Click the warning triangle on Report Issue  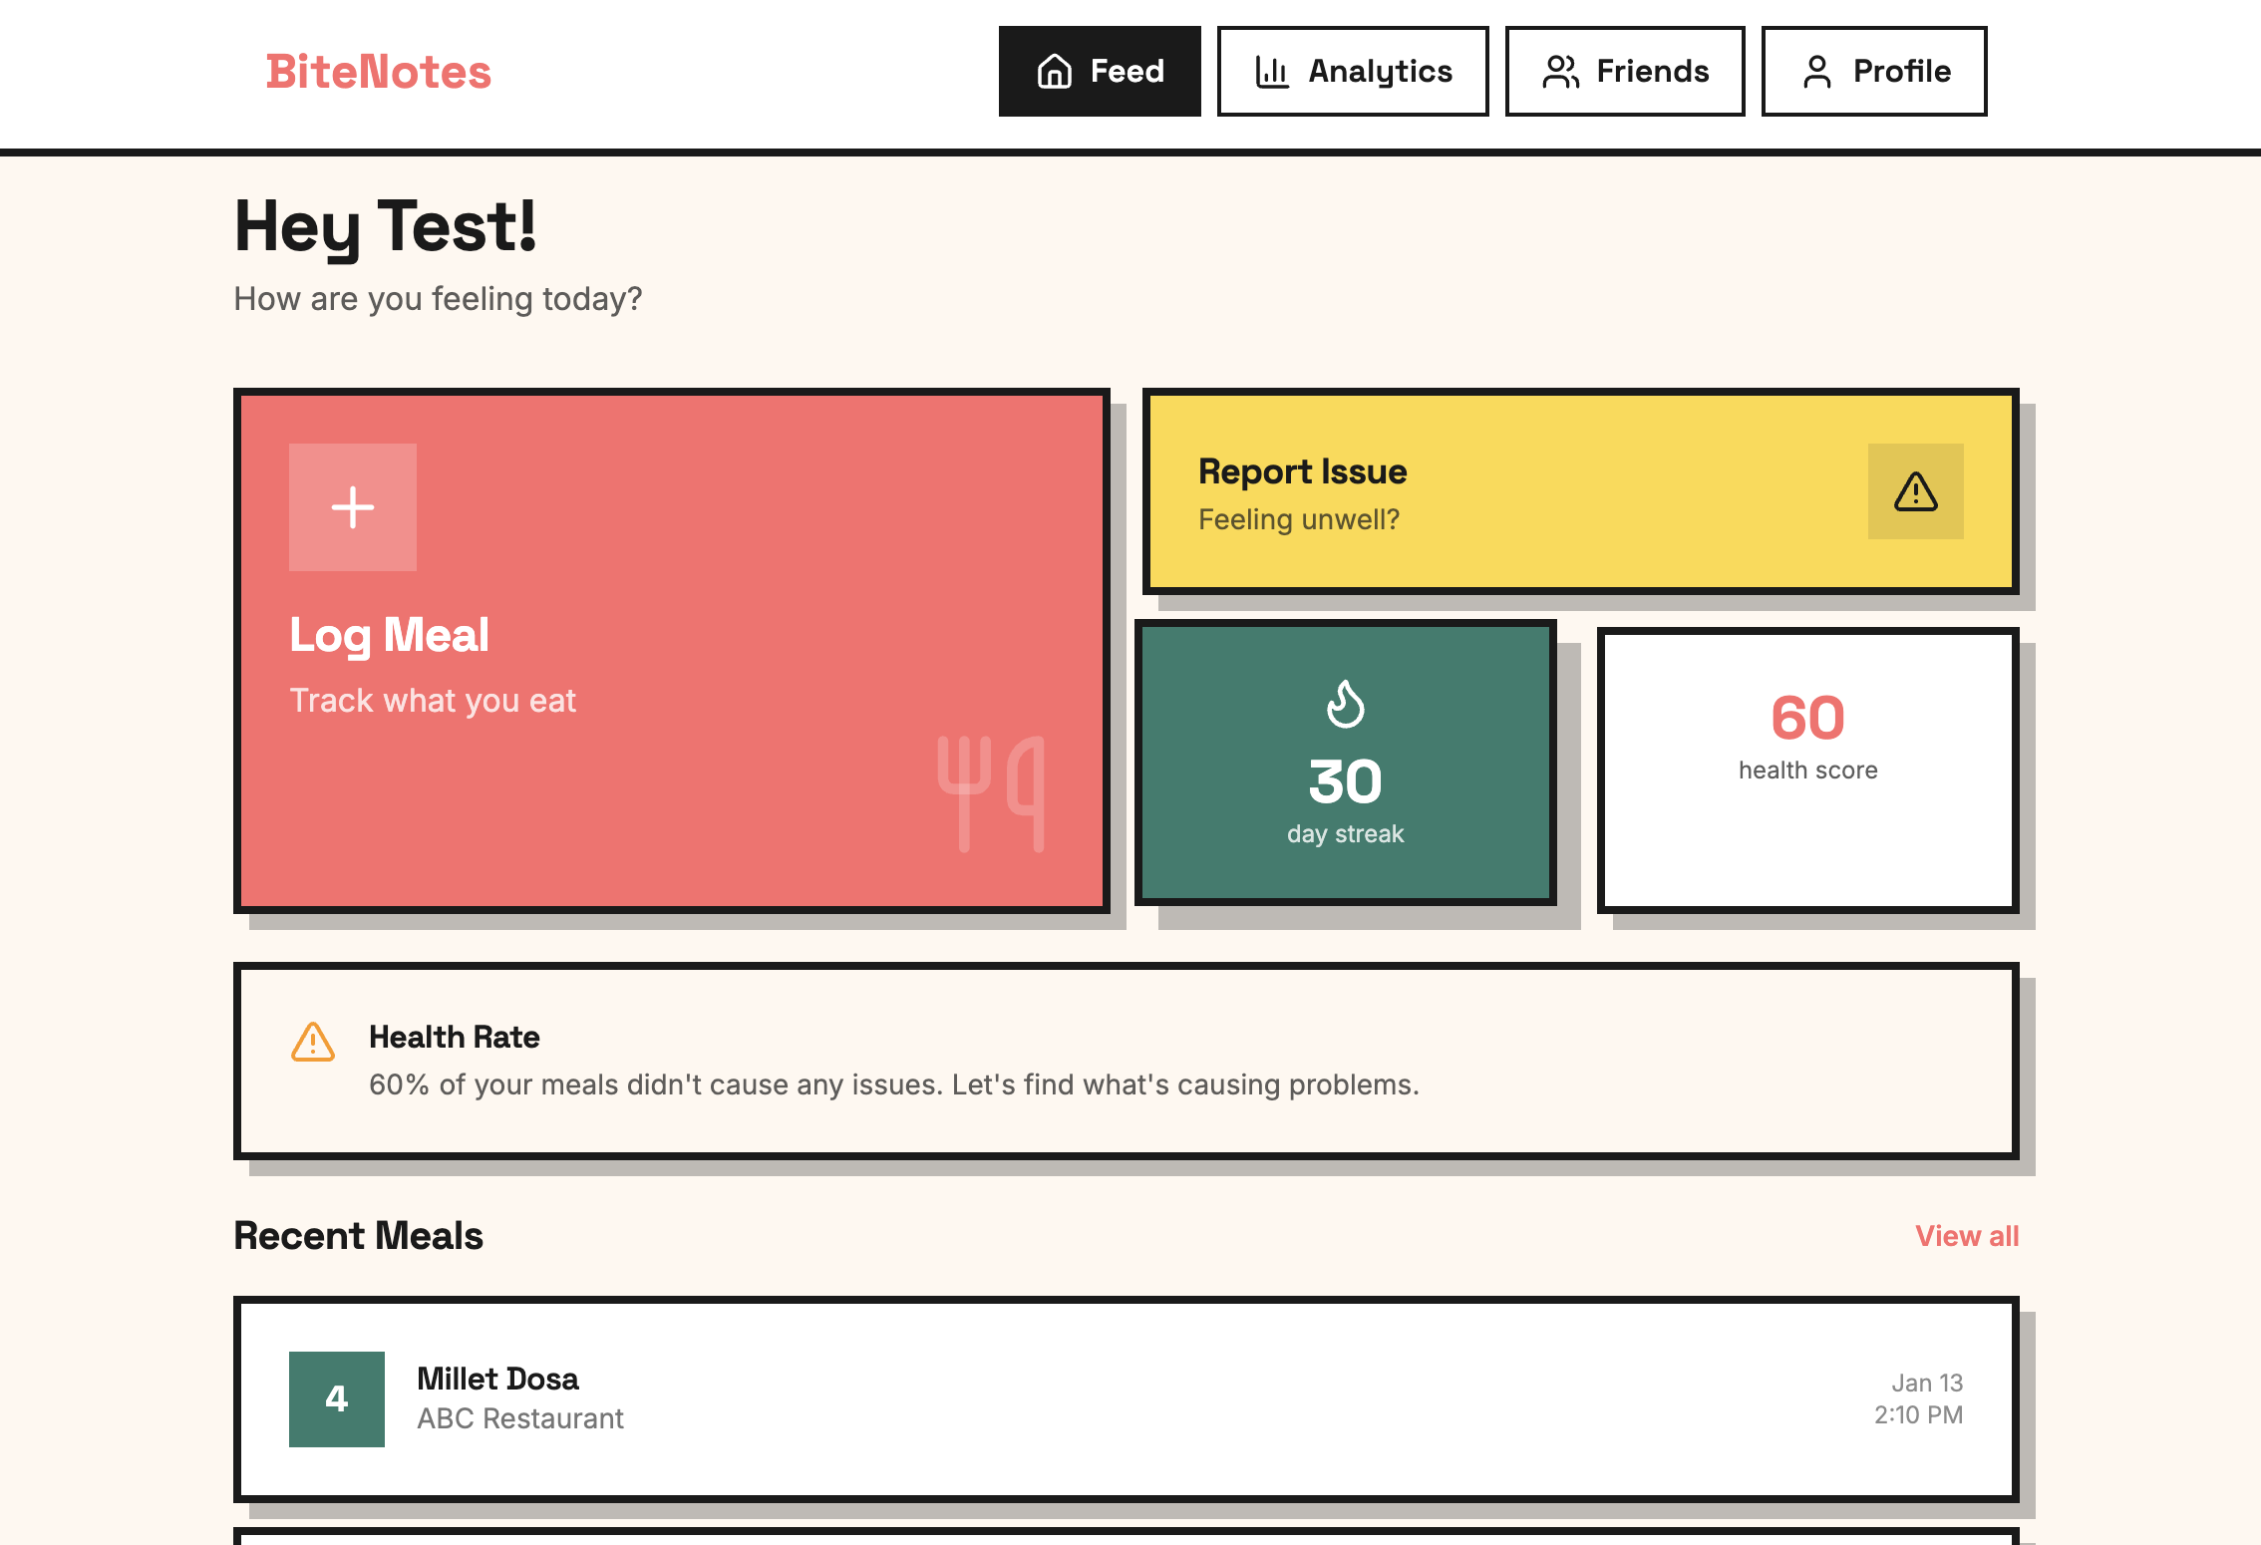(1915, 491)
